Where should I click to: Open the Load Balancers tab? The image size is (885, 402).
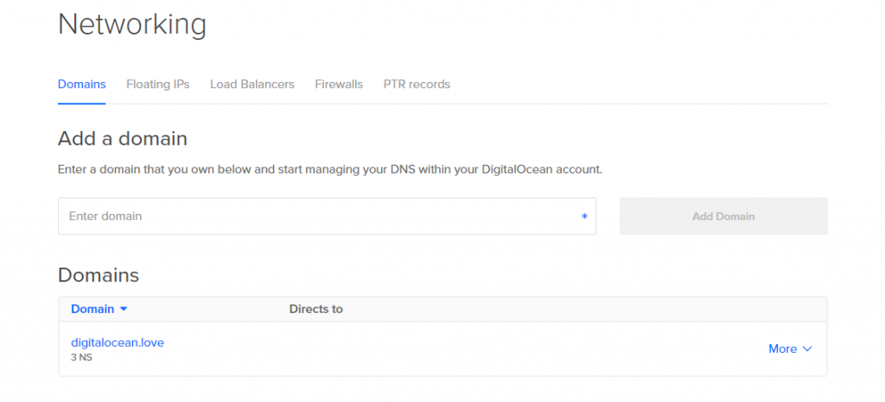pyautogui.click(x=251, y=85)
